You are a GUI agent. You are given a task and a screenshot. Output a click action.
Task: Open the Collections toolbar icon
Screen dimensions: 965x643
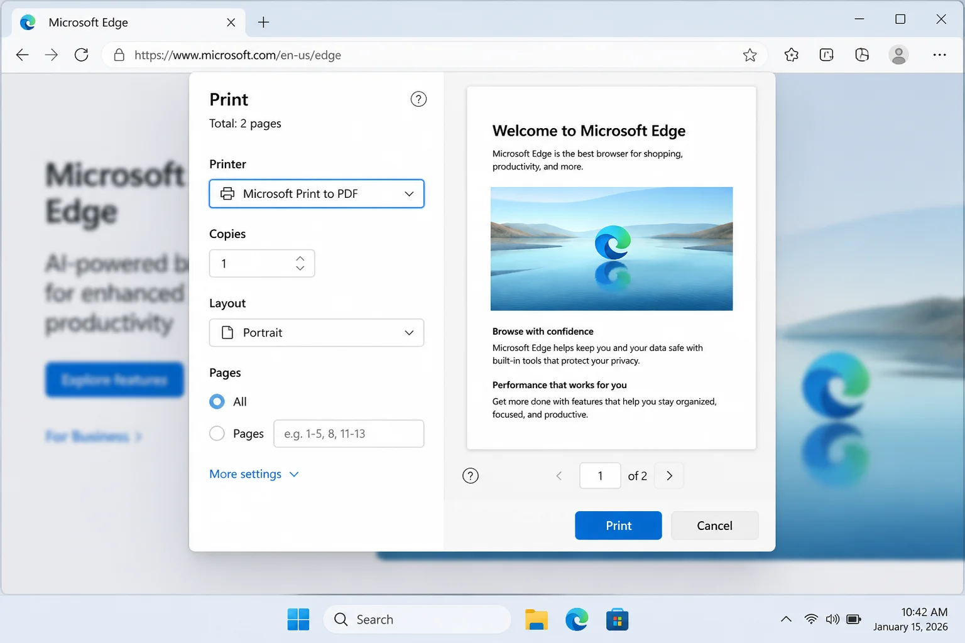[x=827, y=55]
